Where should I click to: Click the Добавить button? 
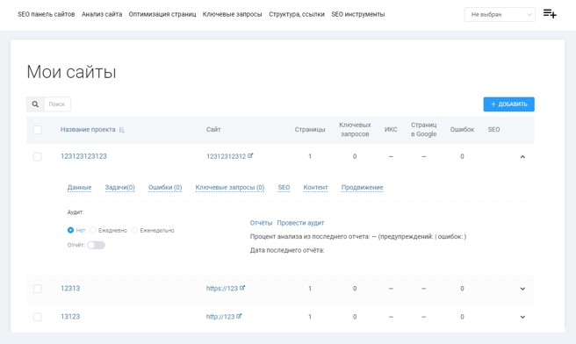click(x=508, y=104)
